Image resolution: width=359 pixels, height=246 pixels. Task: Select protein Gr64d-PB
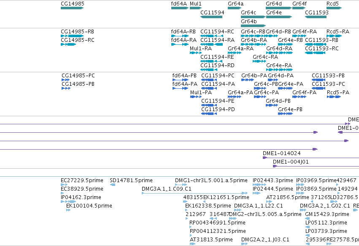(x=272, y=105)
